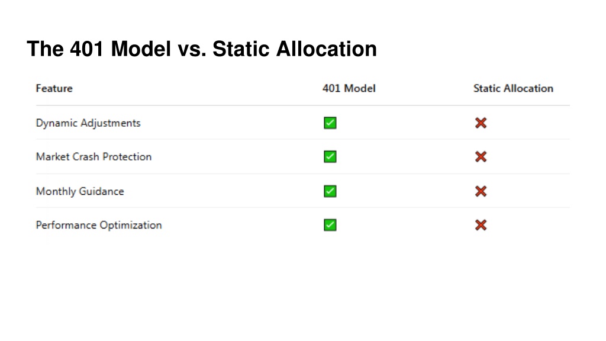Click the Market Crash Protection row label
This screenshot has height=341, width=606.
[94, 156]
